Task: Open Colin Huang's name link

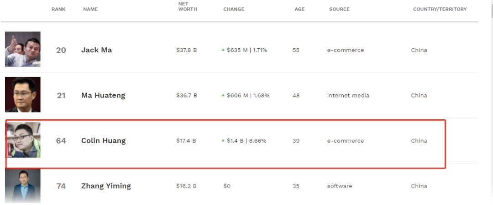Action: pyautogui.click(x=103, y=141)
